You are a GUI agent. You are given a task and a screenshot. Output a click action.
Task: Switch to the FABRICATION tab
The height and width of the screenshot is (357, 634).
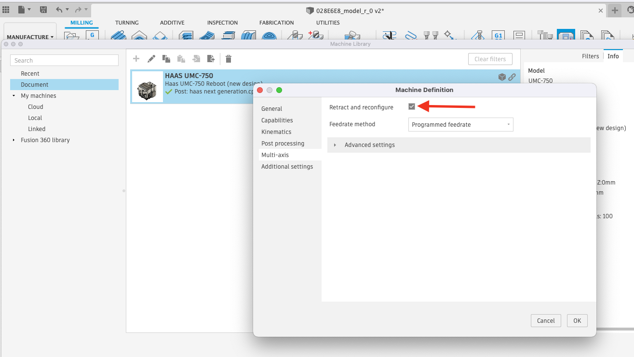coord(276,23)
